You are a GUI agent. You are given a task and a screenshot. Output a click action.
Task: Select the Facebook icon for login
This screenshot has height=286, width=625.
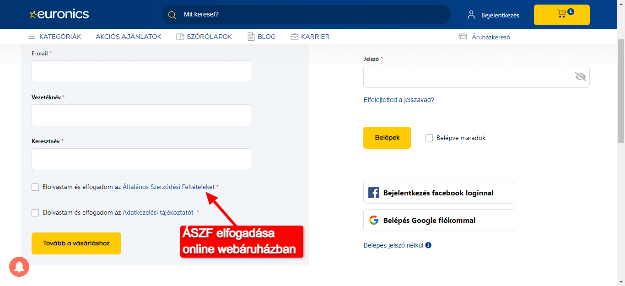click(x=374, y=193)
